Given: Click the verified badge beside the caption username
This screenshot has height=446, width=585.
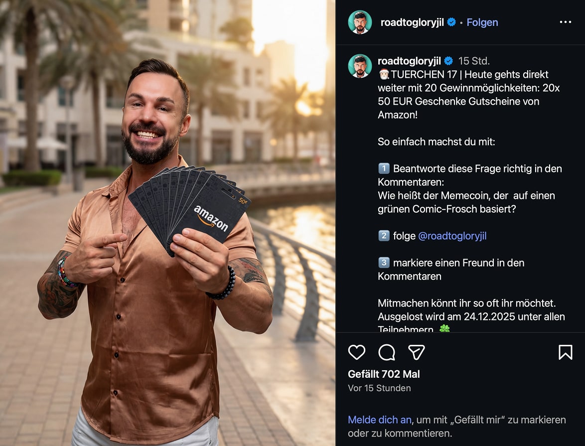Looking at the screenshot, I should (x=448, y=61).
